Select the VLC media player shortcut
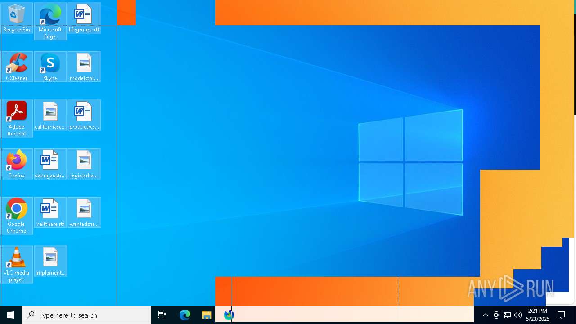The image size is (576, 324). coord(17,264)
